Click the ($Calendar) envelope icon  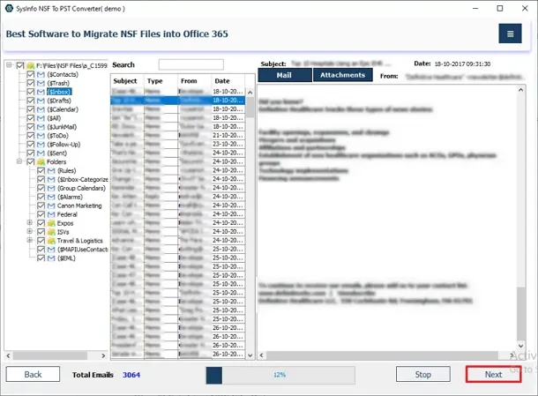(x=41, y=109)
